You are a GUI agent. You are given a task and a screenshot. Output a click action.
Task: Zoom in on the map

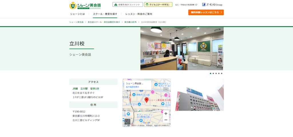pos(166,114)
